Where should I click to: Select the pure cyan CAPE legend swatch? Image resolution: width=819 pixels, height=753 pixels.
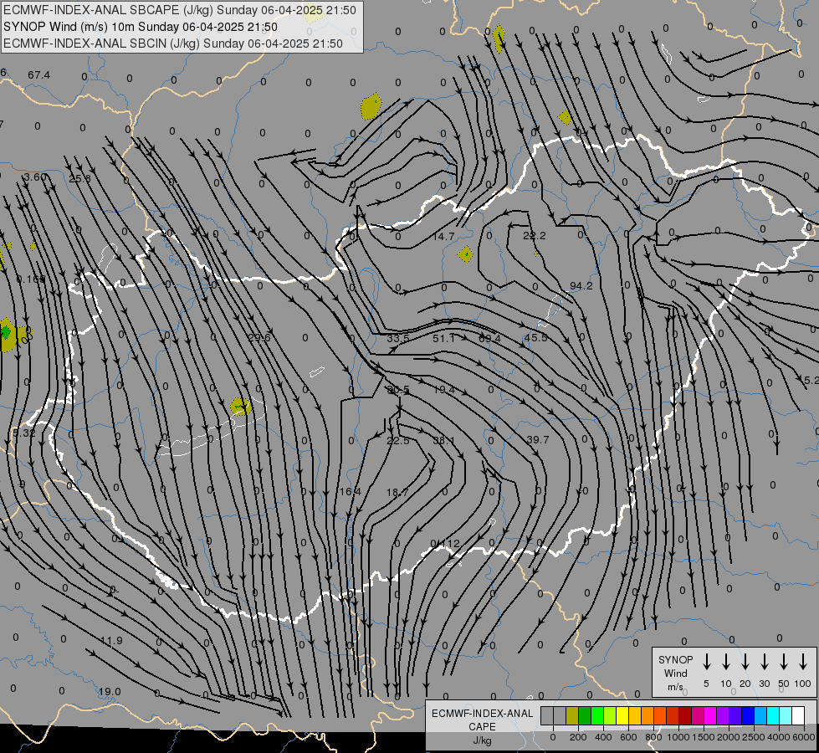(x=772, y=715)
